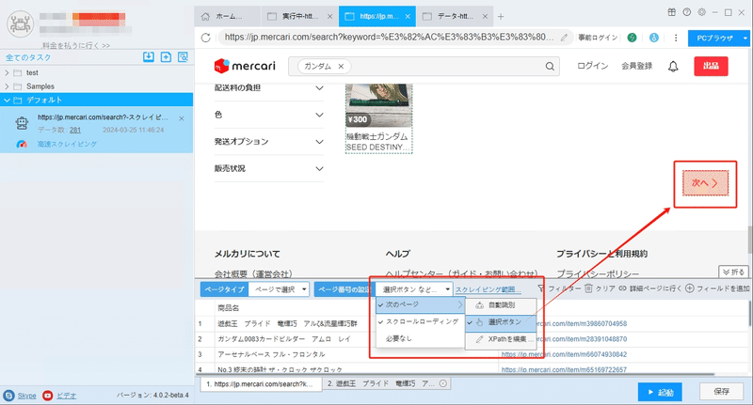
Task: Select the 選択ボタン submenu option
Action: pyautogui.click(x=501, y=322)
